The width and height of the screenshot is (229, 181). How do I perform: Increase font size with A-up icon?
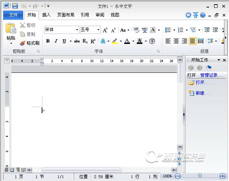pyautogui.click(x=105, y=30)
